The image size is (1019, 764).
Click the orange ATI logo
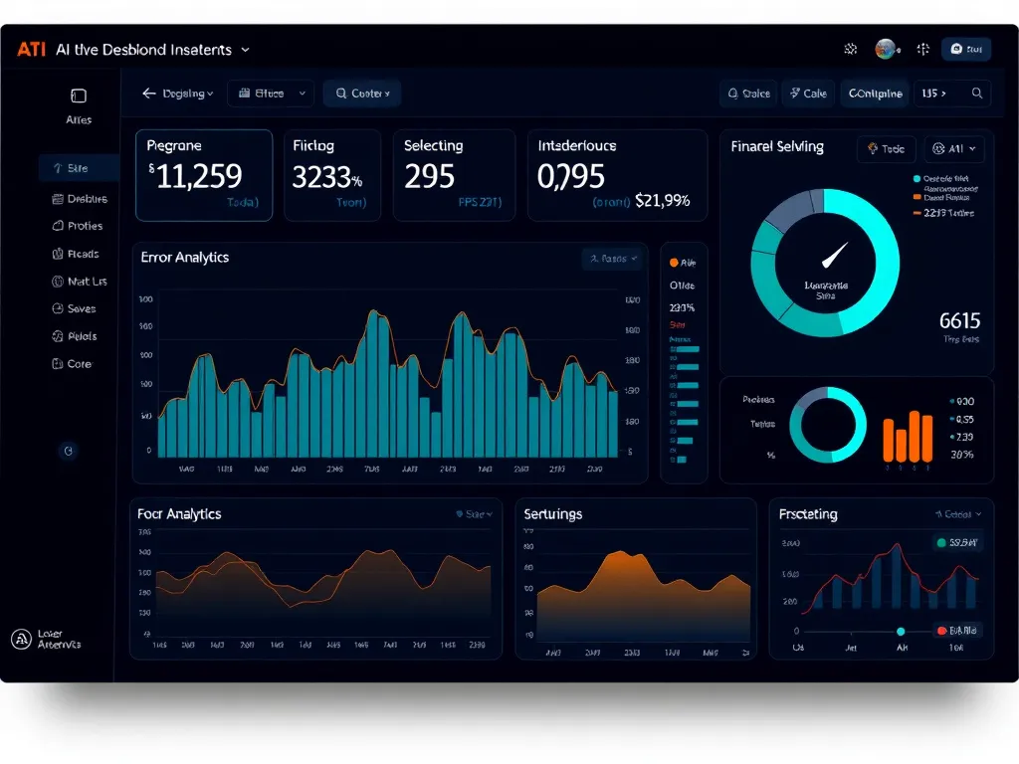click(31, 50)
